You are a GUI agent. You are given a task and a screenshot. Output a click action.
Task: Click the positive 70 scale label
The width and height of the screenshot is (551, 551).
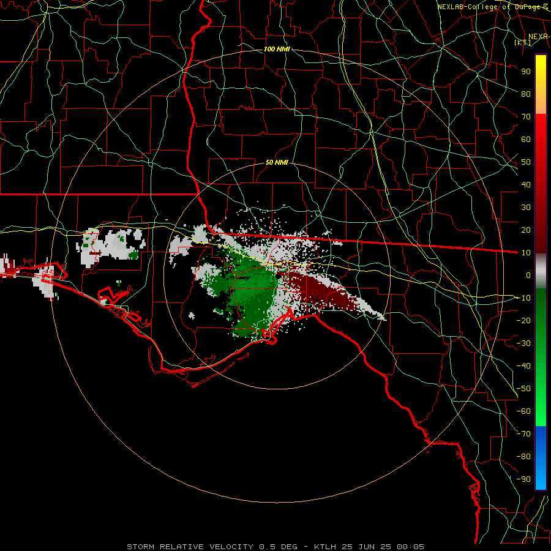[526, 117]
